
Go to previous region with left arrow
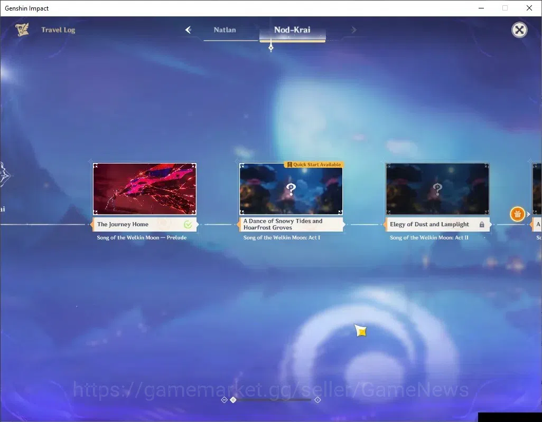[189, 30]
